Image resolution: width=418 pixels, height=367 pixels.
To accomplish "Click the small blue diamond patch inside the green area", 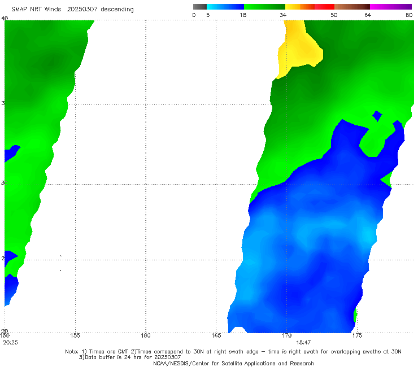I will (377, 116).
